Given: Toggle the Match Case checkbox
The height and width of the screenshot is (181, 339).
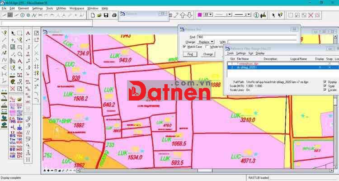Looking at the screenshot, I should [x=184, y=46].
